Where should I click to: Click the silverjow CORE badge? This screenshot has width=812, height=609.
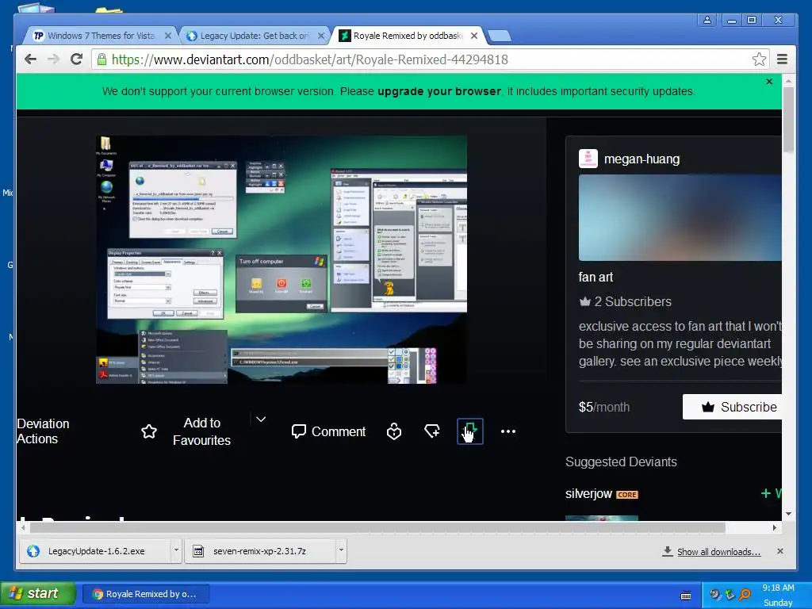tap(627, 495)
